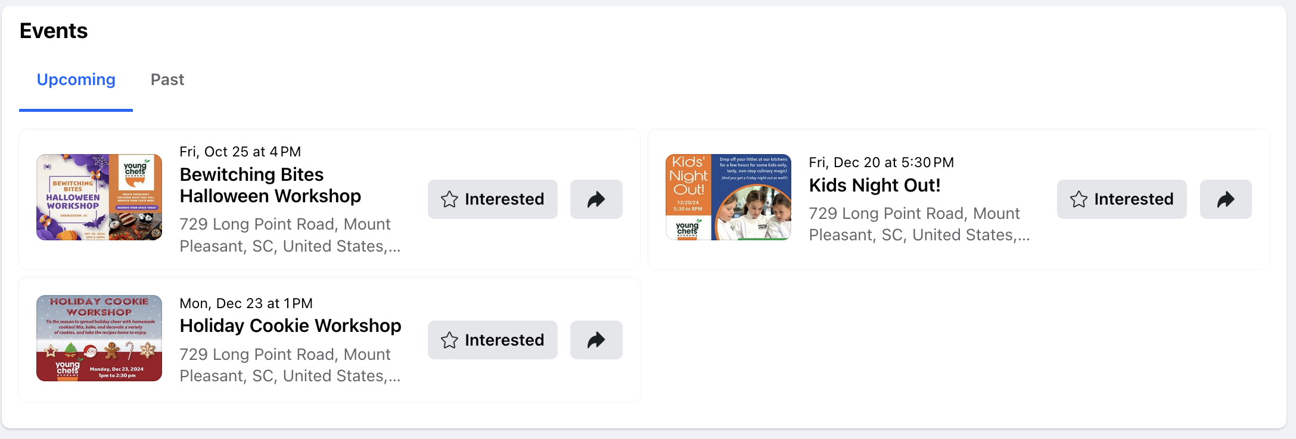Share the Bewitching Bites Halloween Workshop event

[x=596, y=199]
